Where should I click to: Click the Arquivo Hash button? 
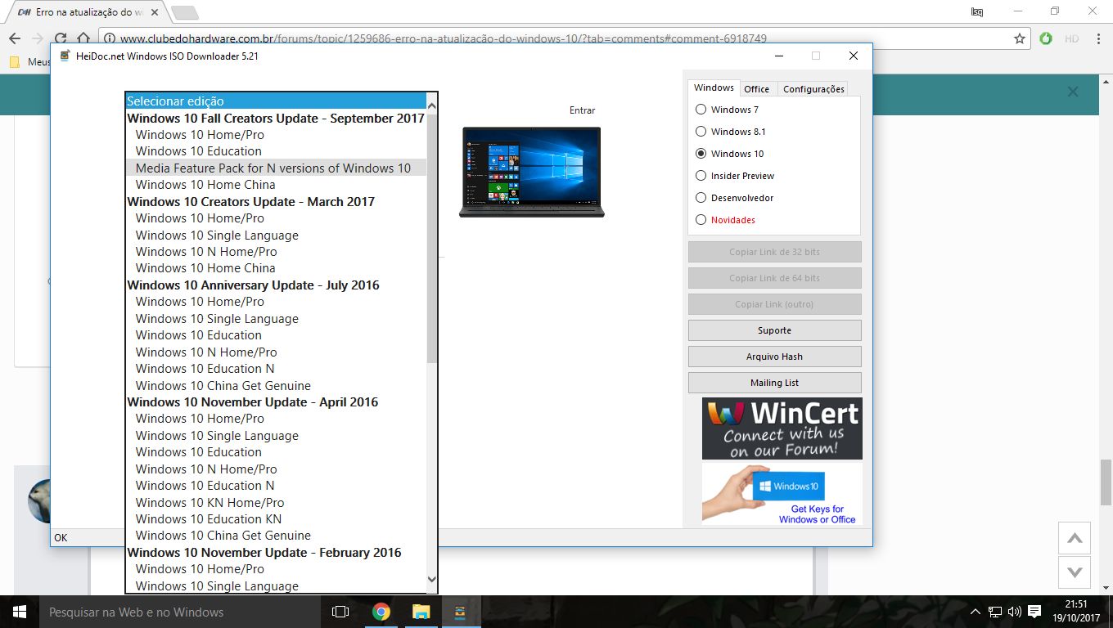click(774, 357)
